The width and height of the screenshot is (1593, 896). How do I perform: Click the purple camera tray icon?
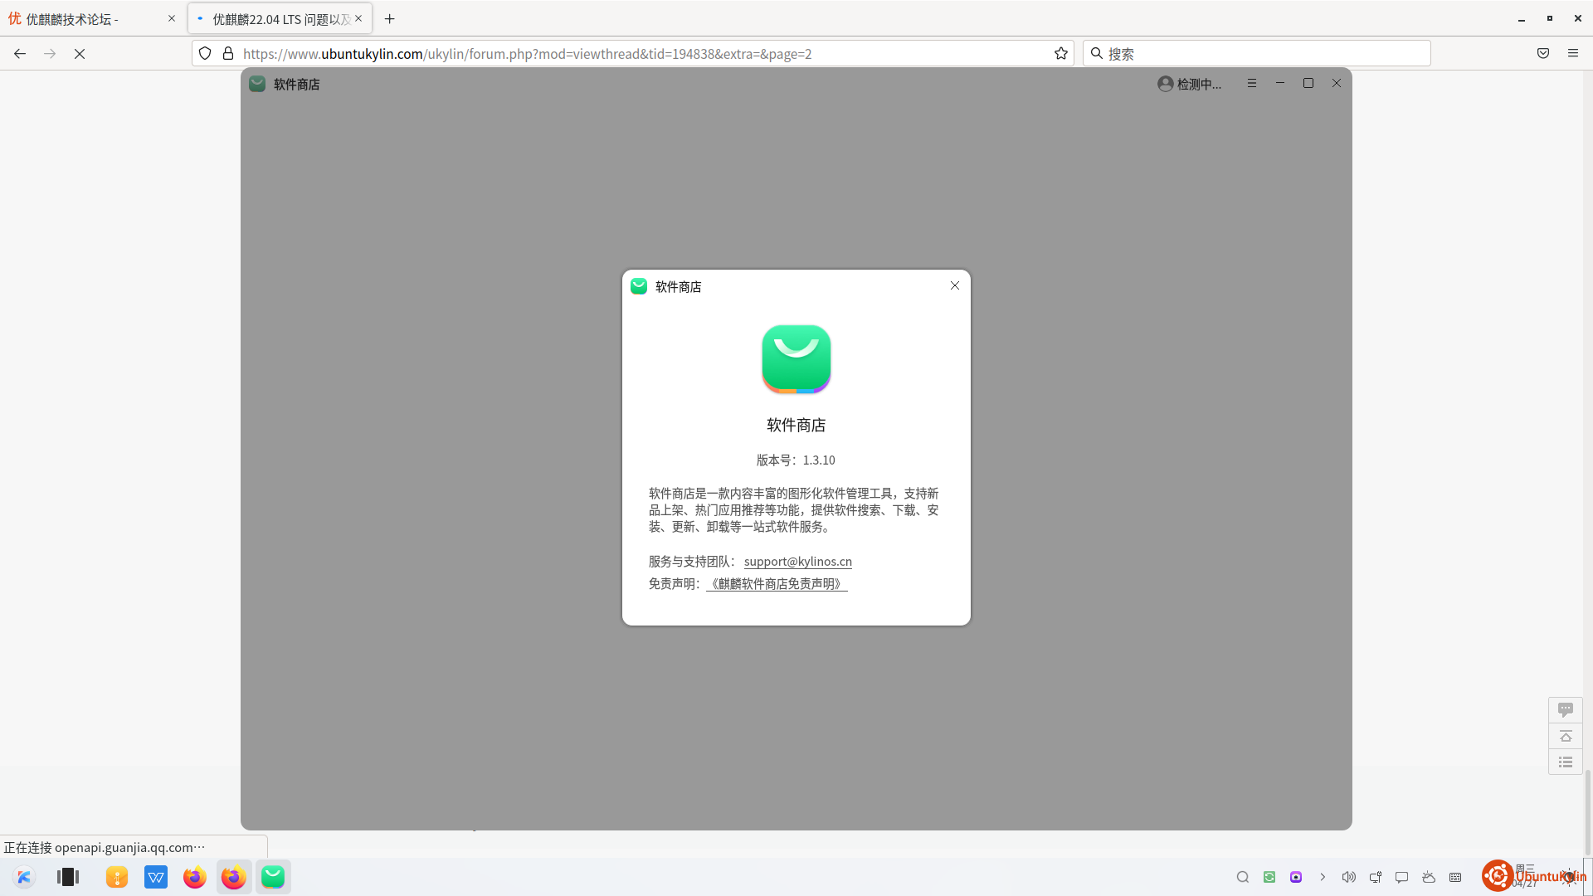pyautogui.click(x=1296, y=877)
